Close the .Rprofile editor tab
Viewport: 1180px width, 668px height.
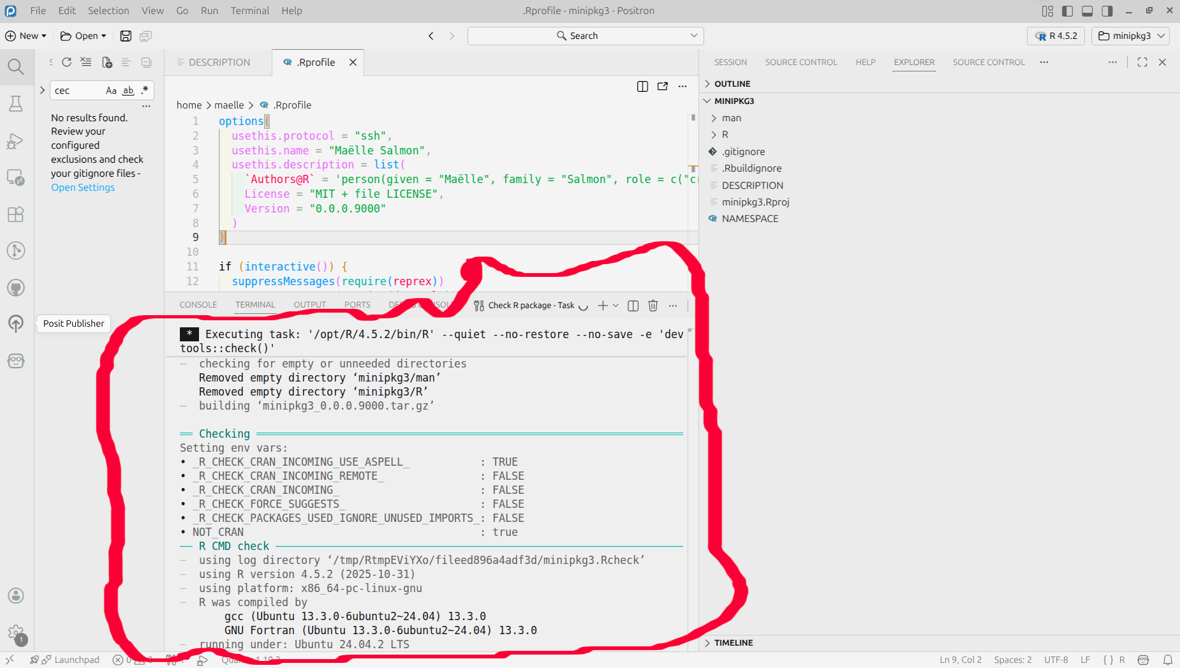(x=353, y=62)
